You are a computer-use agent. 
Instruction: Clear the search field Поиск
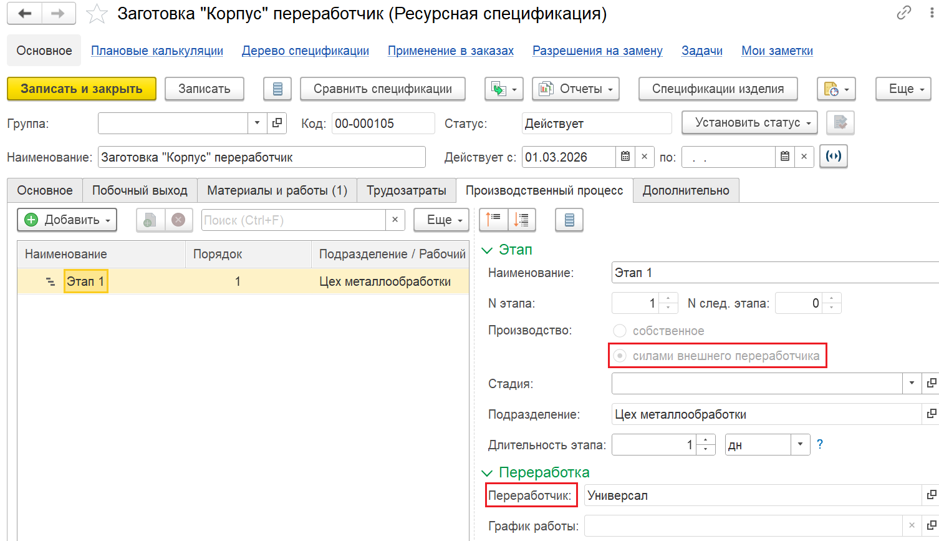pyautogui.click(x=395, y=220)
